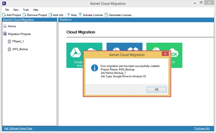Open the View menu
Screen dimensions: 216x133
[16, 10]
